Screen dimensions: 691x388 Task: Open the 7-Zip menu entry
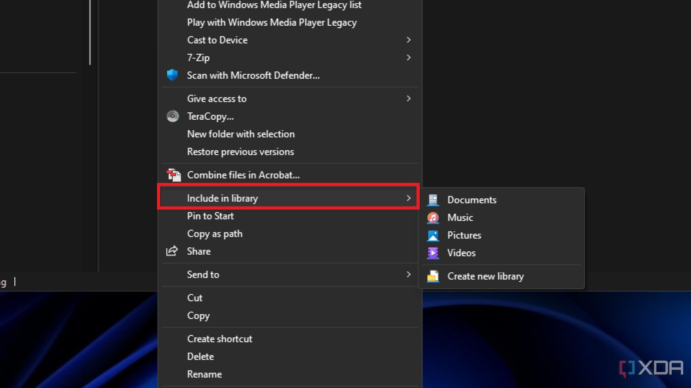point(290,57)
